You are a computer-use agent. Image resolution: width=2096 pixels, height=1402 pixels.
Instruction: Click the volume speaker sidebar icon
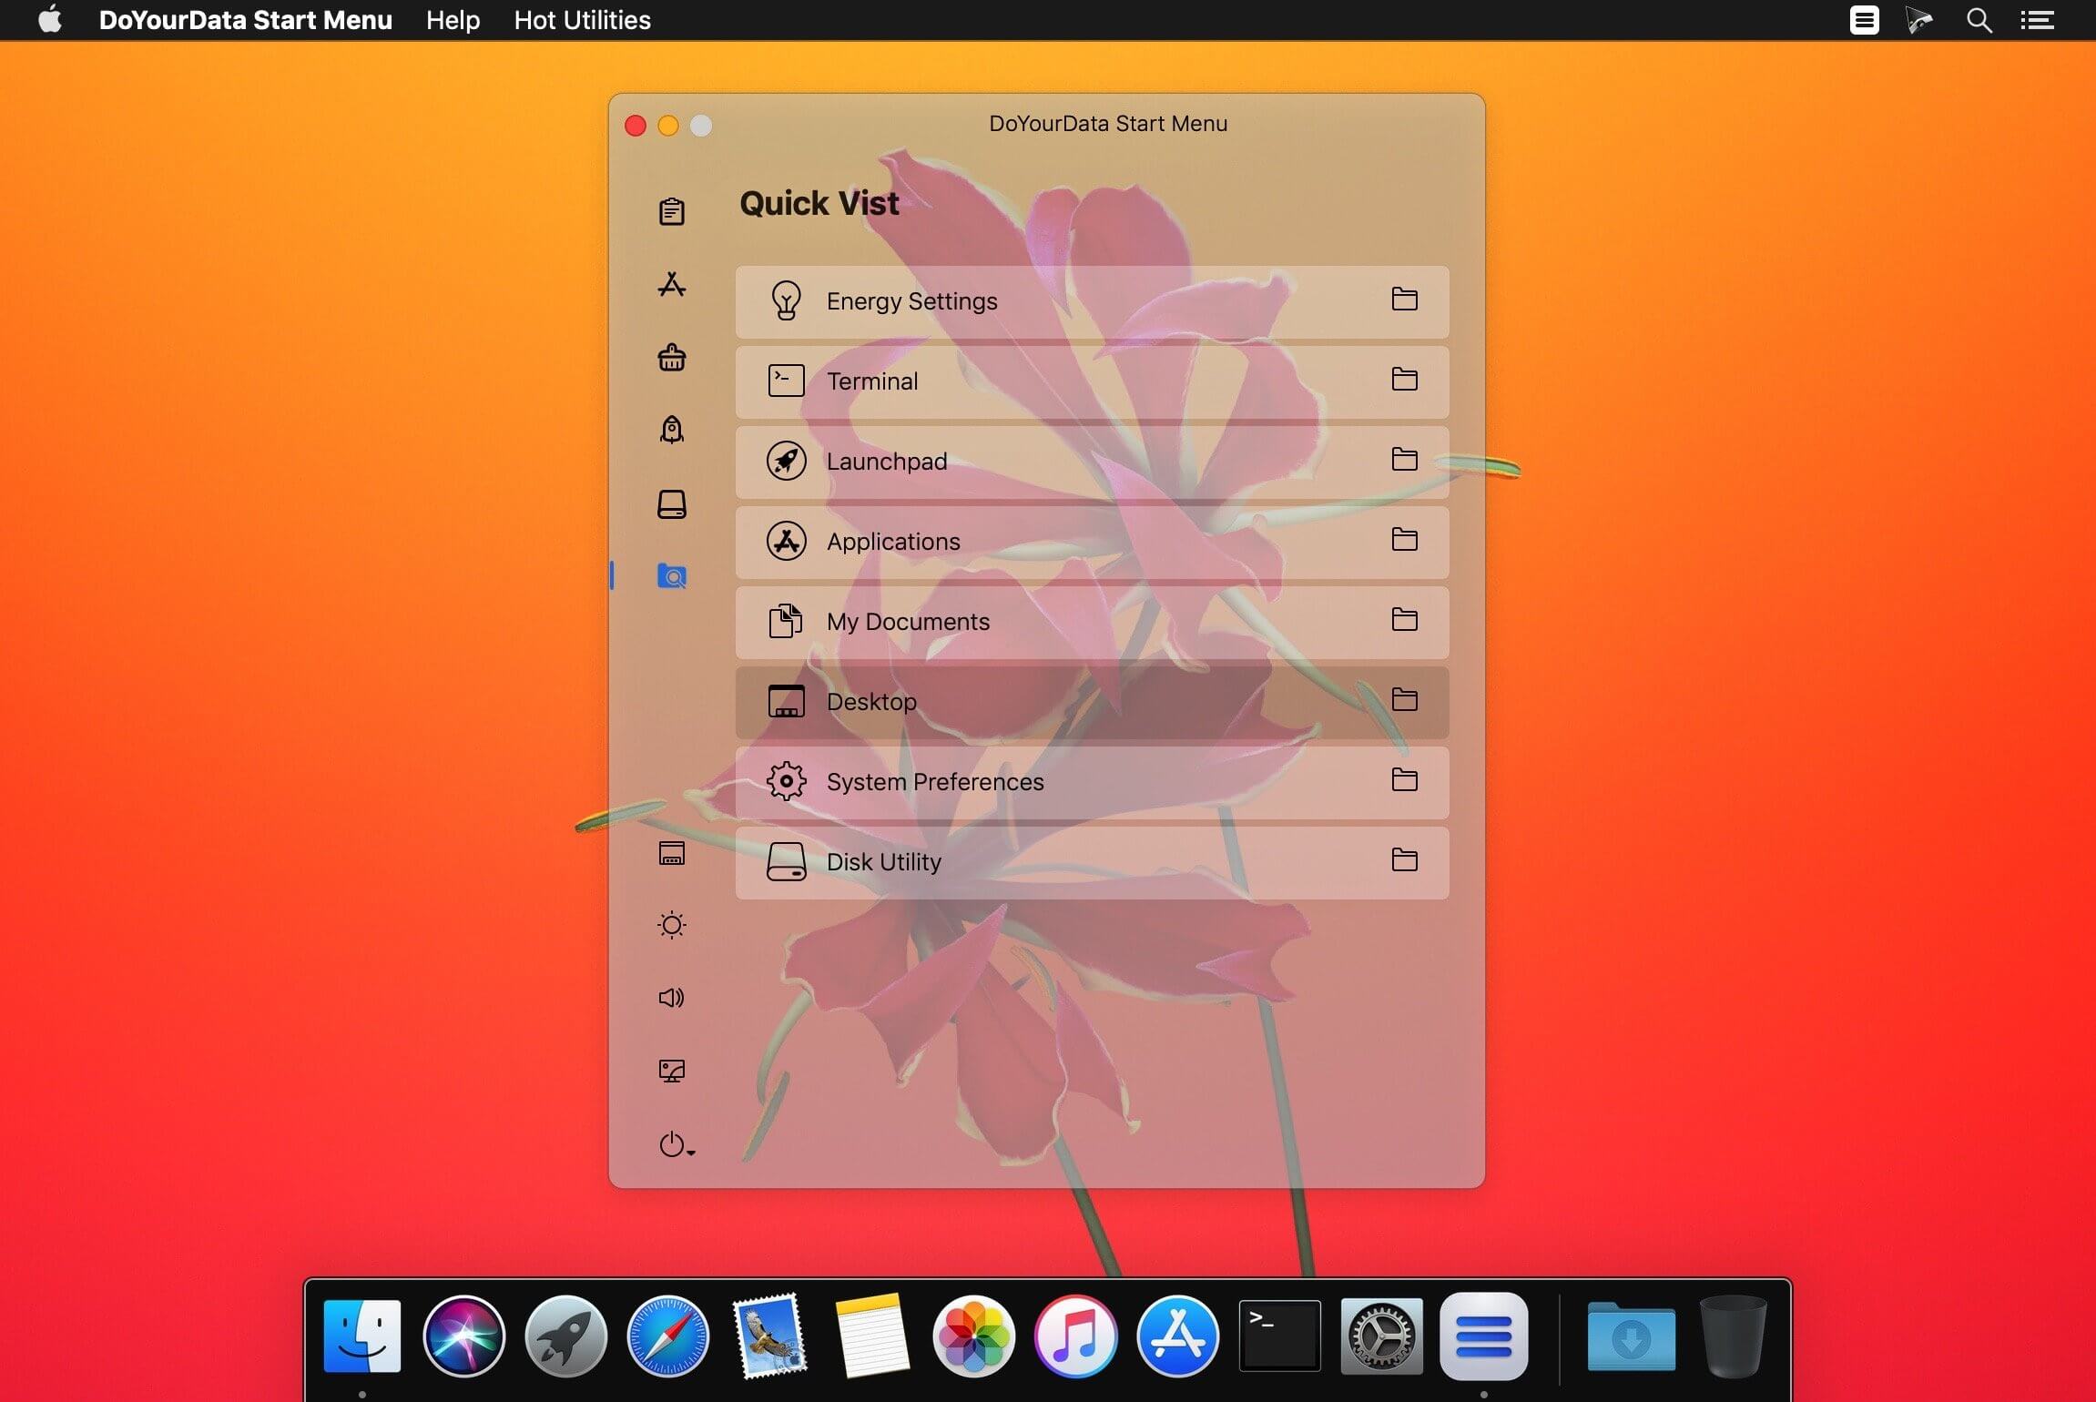[672, 998]
